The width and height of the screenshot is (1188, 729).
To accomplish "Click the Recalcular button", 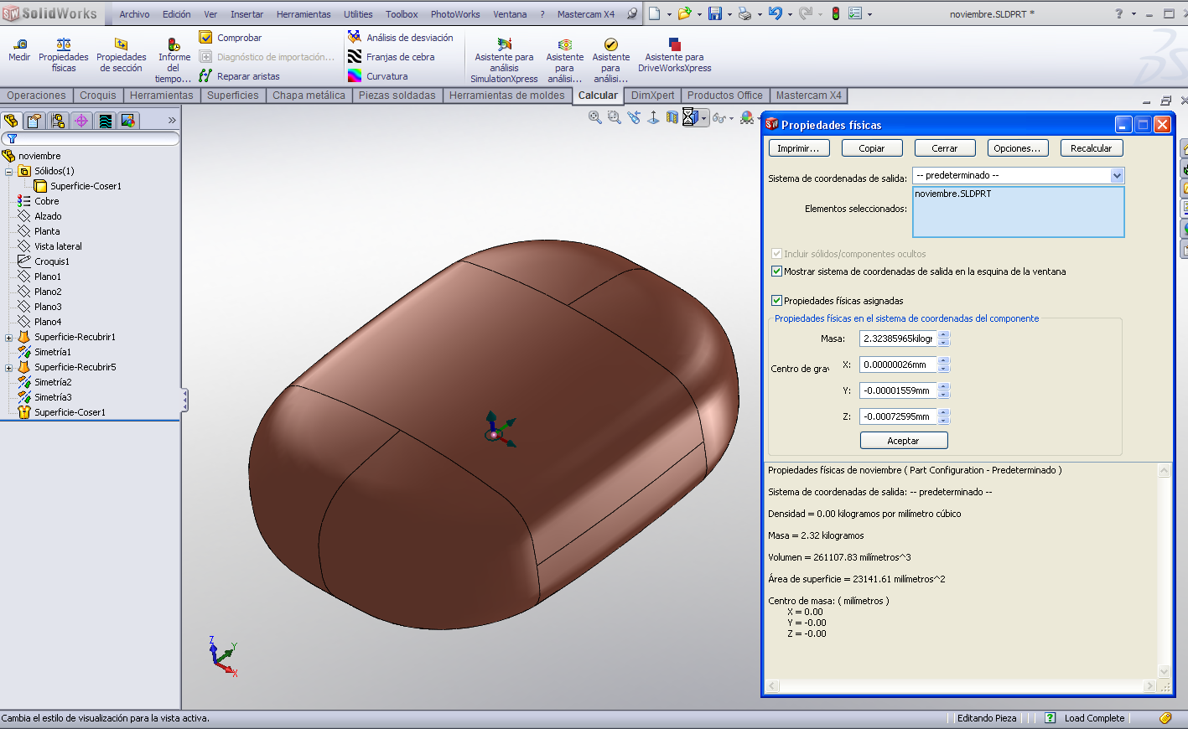I will (1091, 148).
